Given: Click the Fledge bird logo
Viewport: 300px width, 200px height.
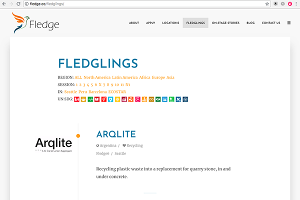Looking at the screenshot, I should [x=35, y=23].
